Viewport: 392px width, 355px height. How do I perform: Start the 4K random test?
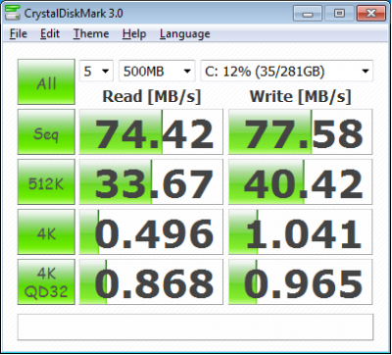click(x=46, y=231)
